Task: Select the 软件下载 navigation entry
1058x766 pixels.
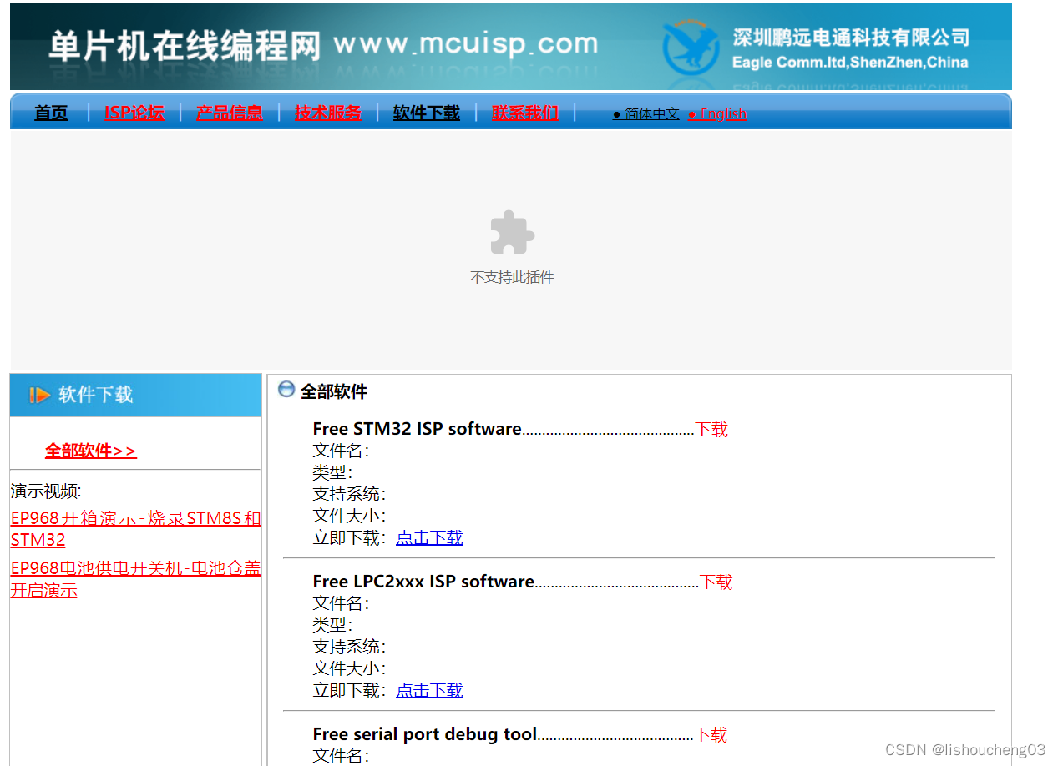Action: click(x=426, y=112)
